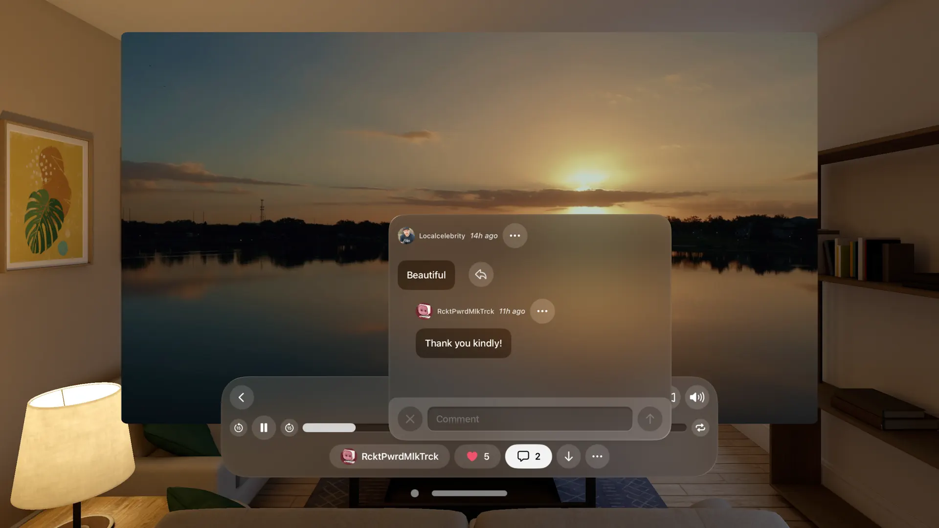Skip forward 15 seconds
The width and height of the screenshot is (939, 528).
(289, 428)
